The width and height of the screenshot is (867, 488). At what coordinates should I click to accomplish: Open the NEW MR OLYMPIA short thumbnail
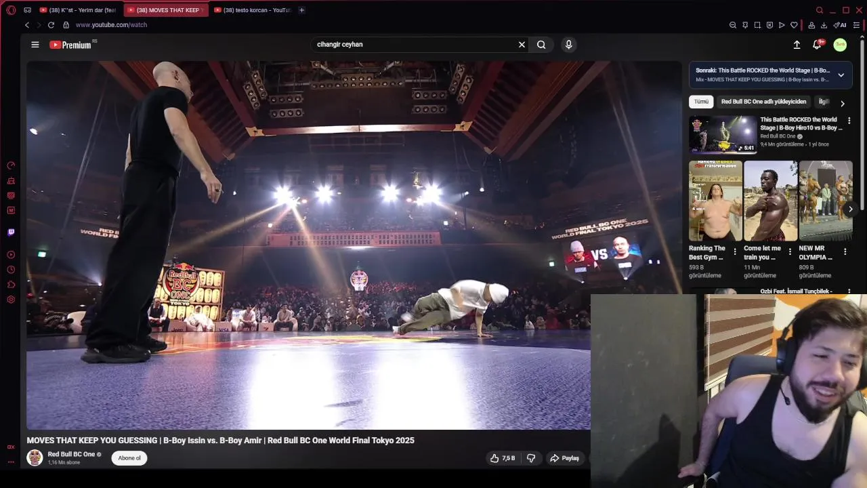tap(826, 201)
